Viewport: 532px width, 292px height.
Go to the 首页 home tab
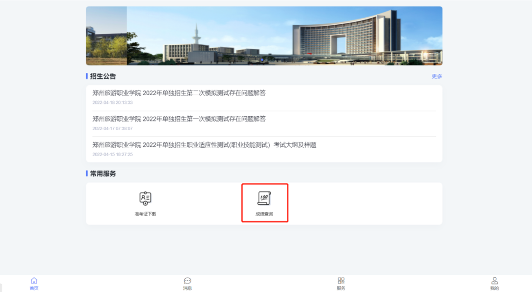click(x=34, y=284)
